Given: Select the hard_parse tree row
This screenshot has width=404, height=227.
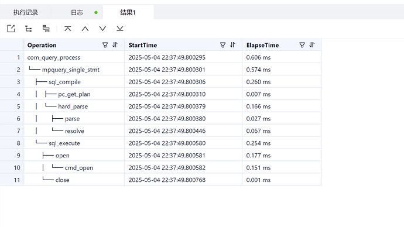Looking at the screenshot, I should (x=160, y=106).
